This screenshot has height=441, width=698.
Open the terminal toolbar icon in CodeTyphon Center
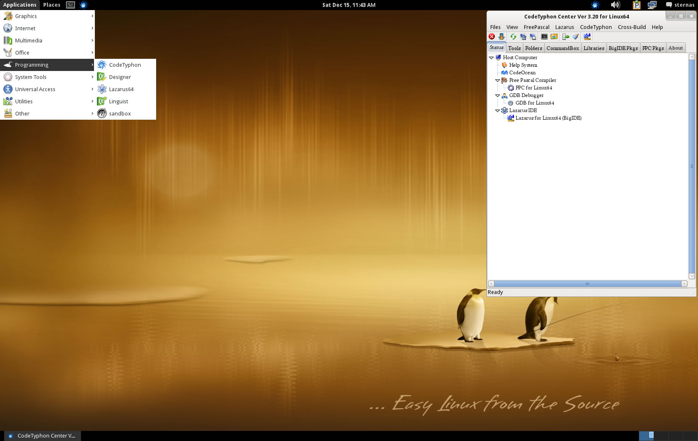click(x=544, y=37)
